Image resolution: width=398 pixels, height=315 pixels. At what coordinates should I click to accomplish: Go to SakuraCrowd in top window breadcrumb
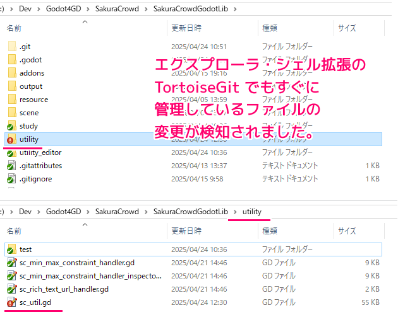[117, 9]
